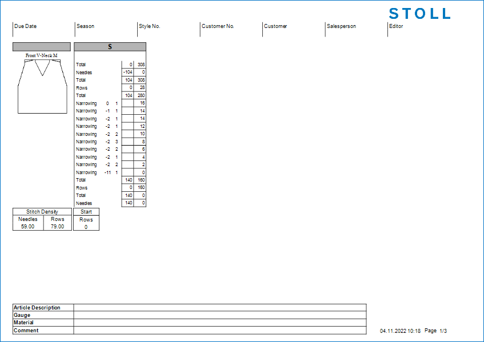Select the size S column header
The height and width of the screenshot is (342, 484).
pos(110,47)
